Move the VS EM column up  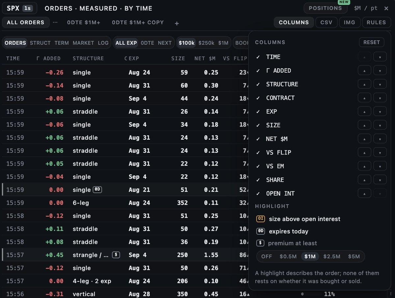click(x=364, y=166)
